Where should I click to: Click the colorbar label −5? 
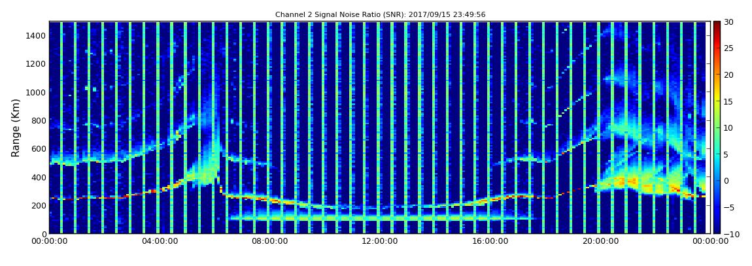click(x=729, y=207)
